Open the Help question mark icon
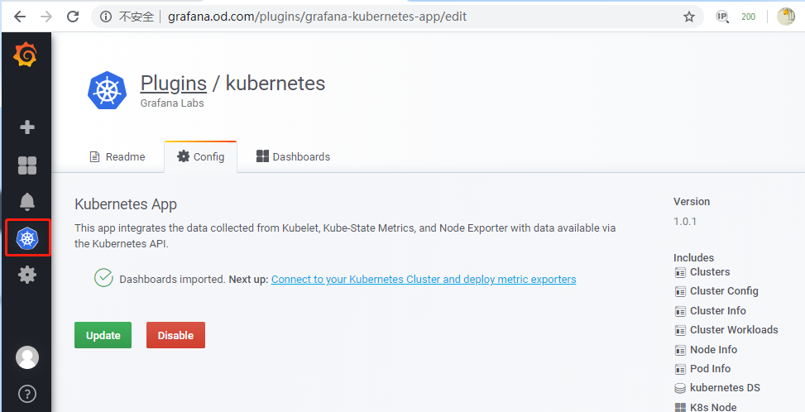The height and width of the screenshot is (412, 805). pyautogui.click(x=27, y=394)
